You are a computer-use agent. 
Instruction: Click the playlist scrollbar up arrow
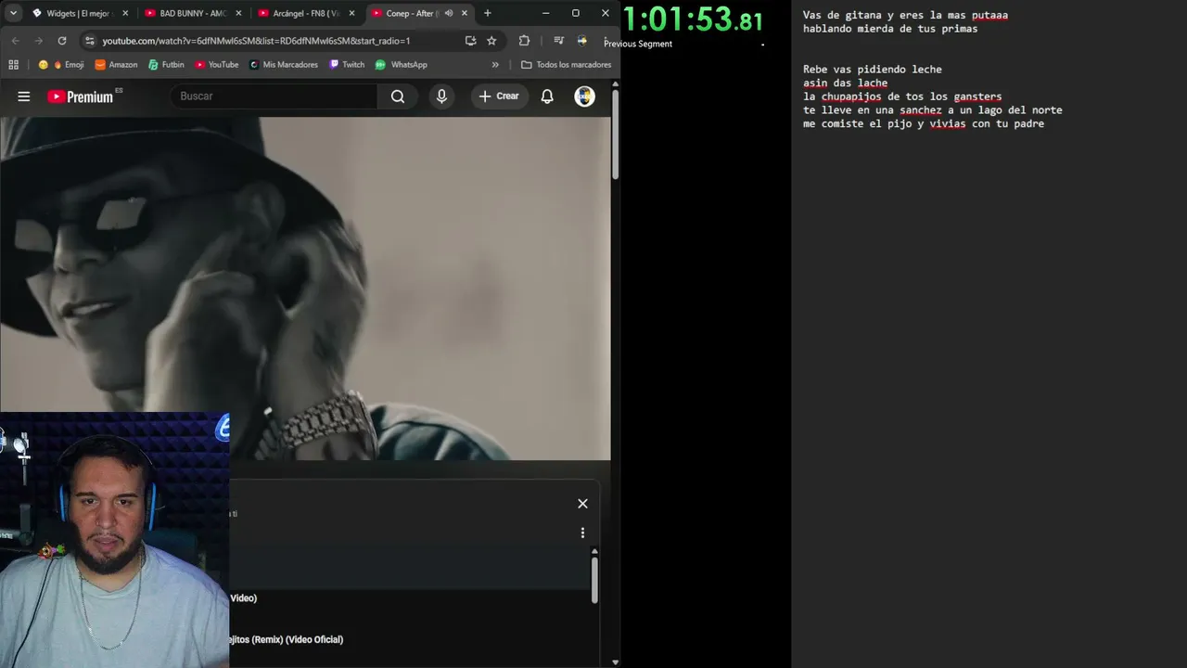click(594, 551)
